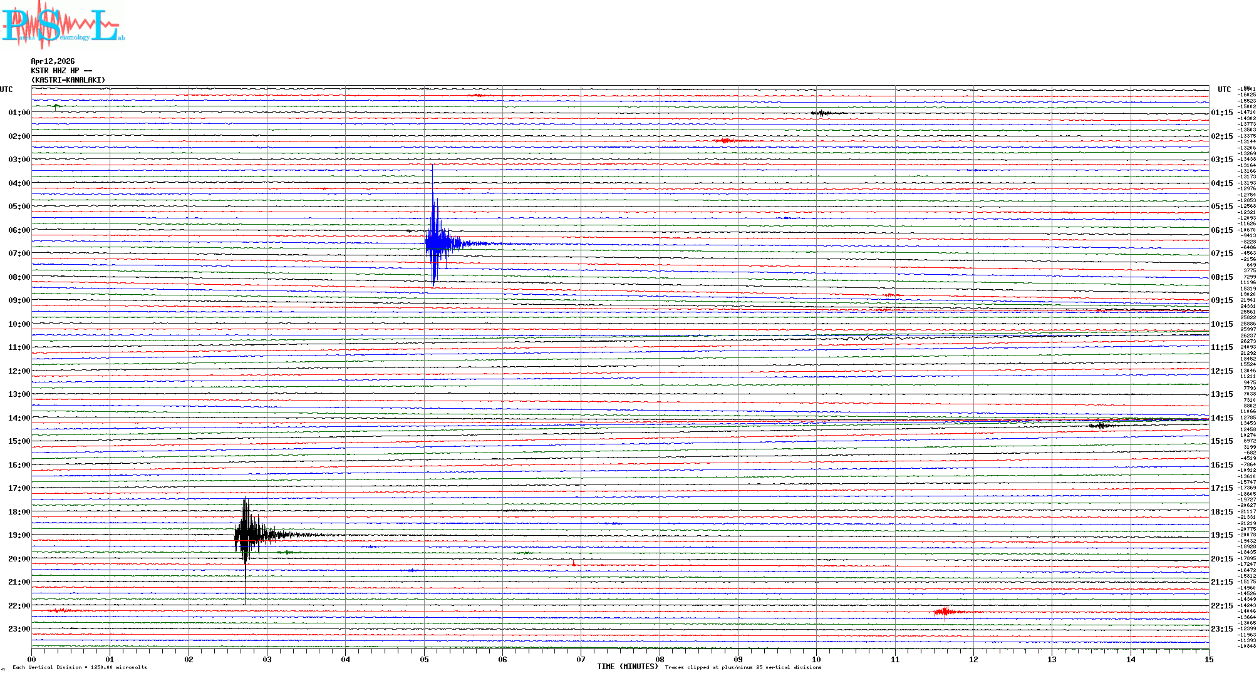
Task: Click the Apr12,2026 date label
Action: (53, 61)
